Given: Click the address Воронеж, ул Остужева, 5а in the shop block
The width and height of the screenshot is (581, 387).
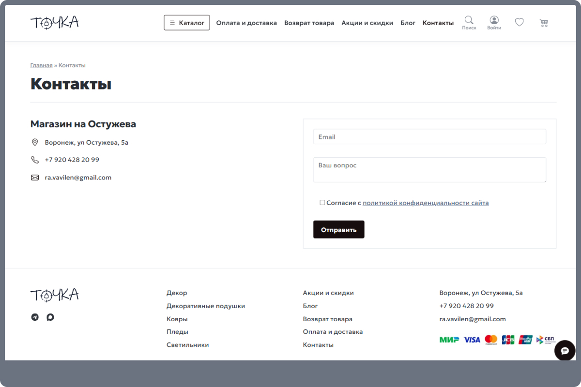Looking at the screenshot, I should 87,143.
